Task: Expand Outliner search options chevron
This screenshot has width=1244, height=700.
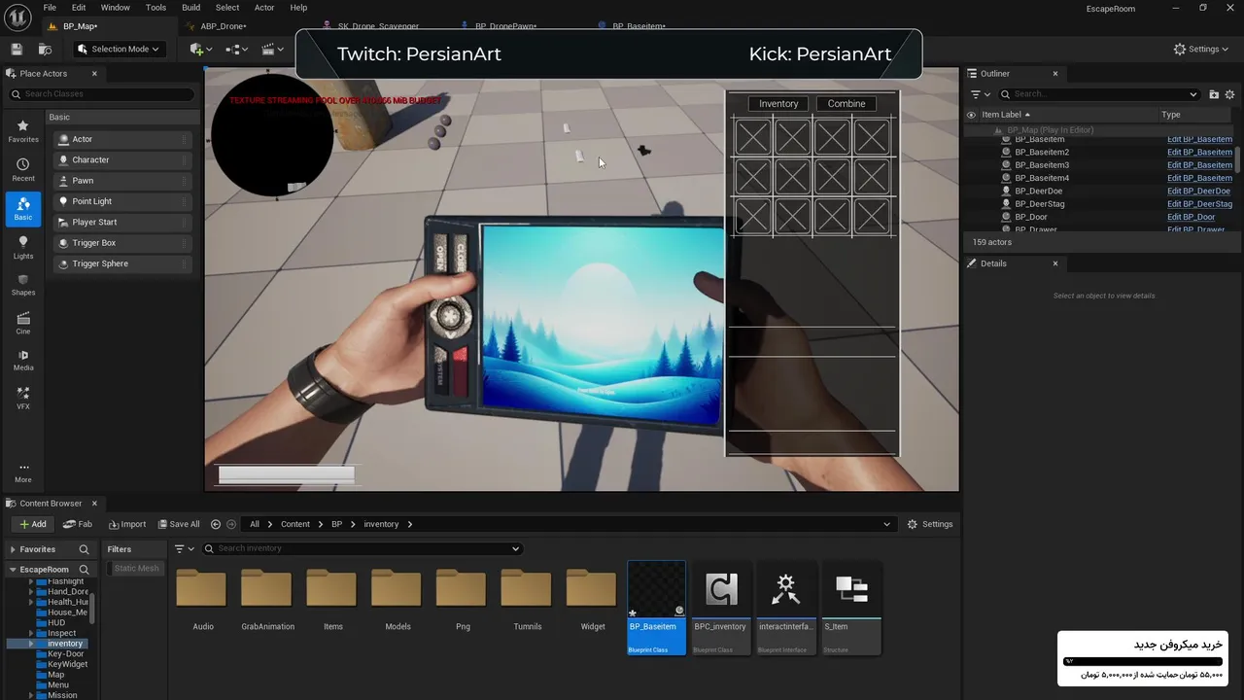Action: tap(1193, 94)
